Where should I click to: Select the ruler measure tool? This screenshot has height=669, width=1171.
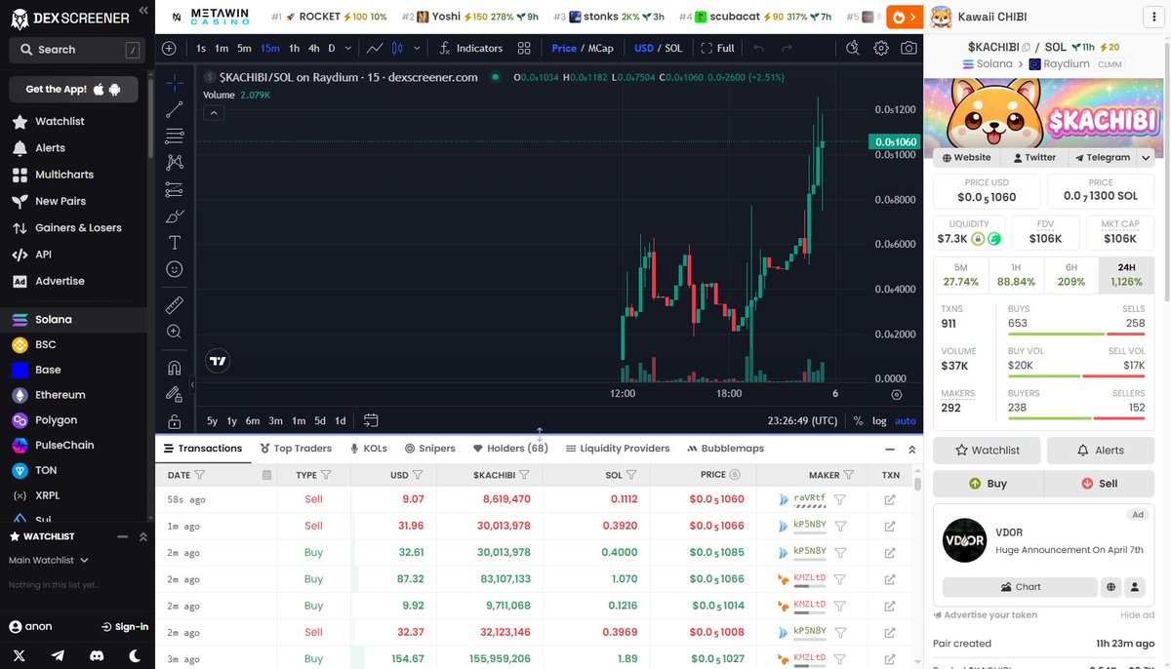pyautogui.click(x=174, y=305)
